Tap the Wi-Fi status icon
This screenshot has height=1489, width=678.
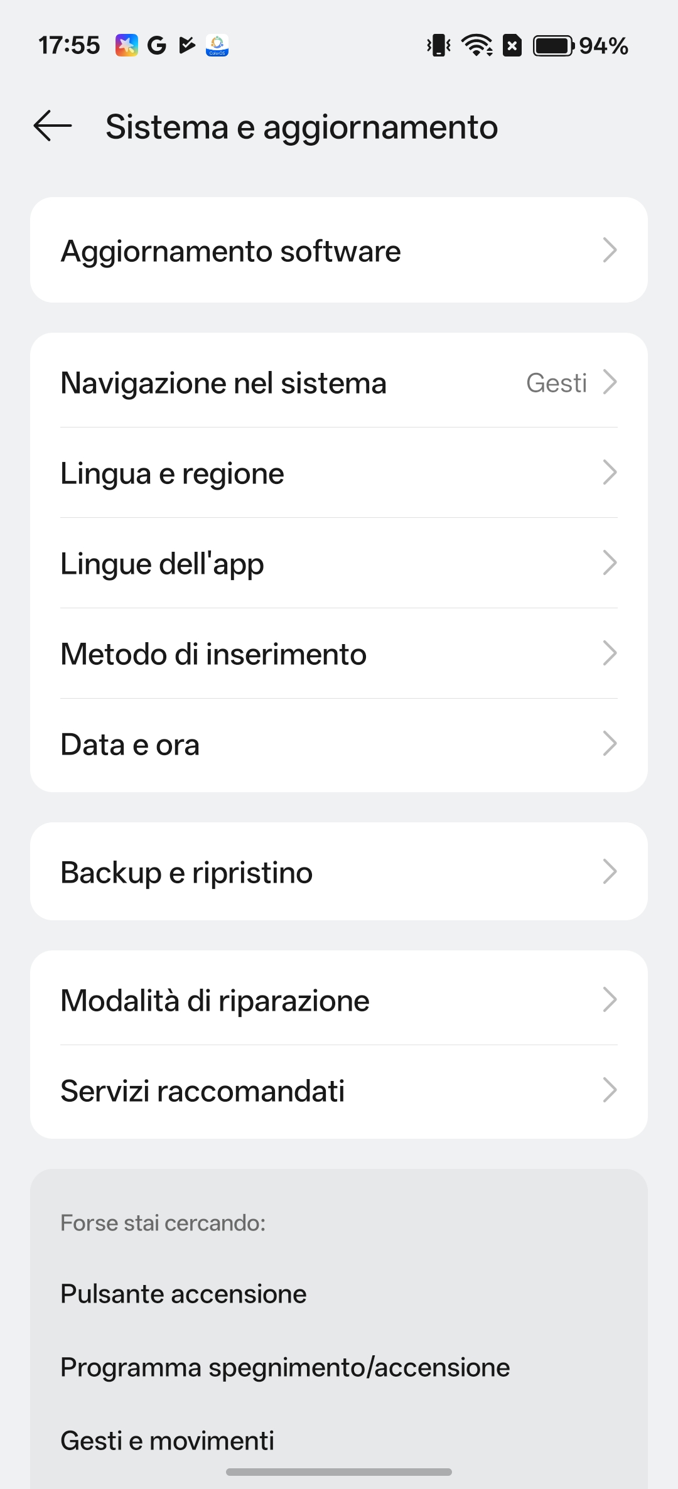click(x=477, y=45)
